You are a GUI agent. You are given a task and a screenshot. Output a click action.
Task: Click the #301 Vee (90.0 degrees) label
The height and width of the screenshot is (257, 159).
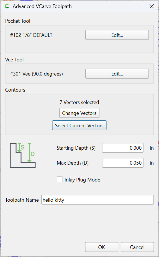coord(37,74)
